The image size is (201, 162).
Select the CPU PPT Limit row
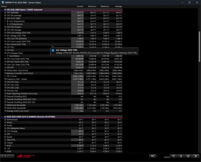(x=62, y=82)
